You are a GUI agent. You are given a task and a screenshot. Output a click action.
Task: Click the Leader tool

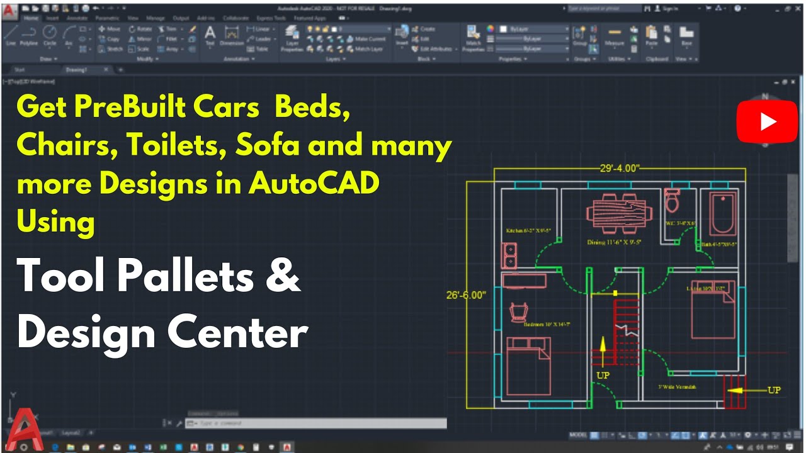click(x=259, y=38)
